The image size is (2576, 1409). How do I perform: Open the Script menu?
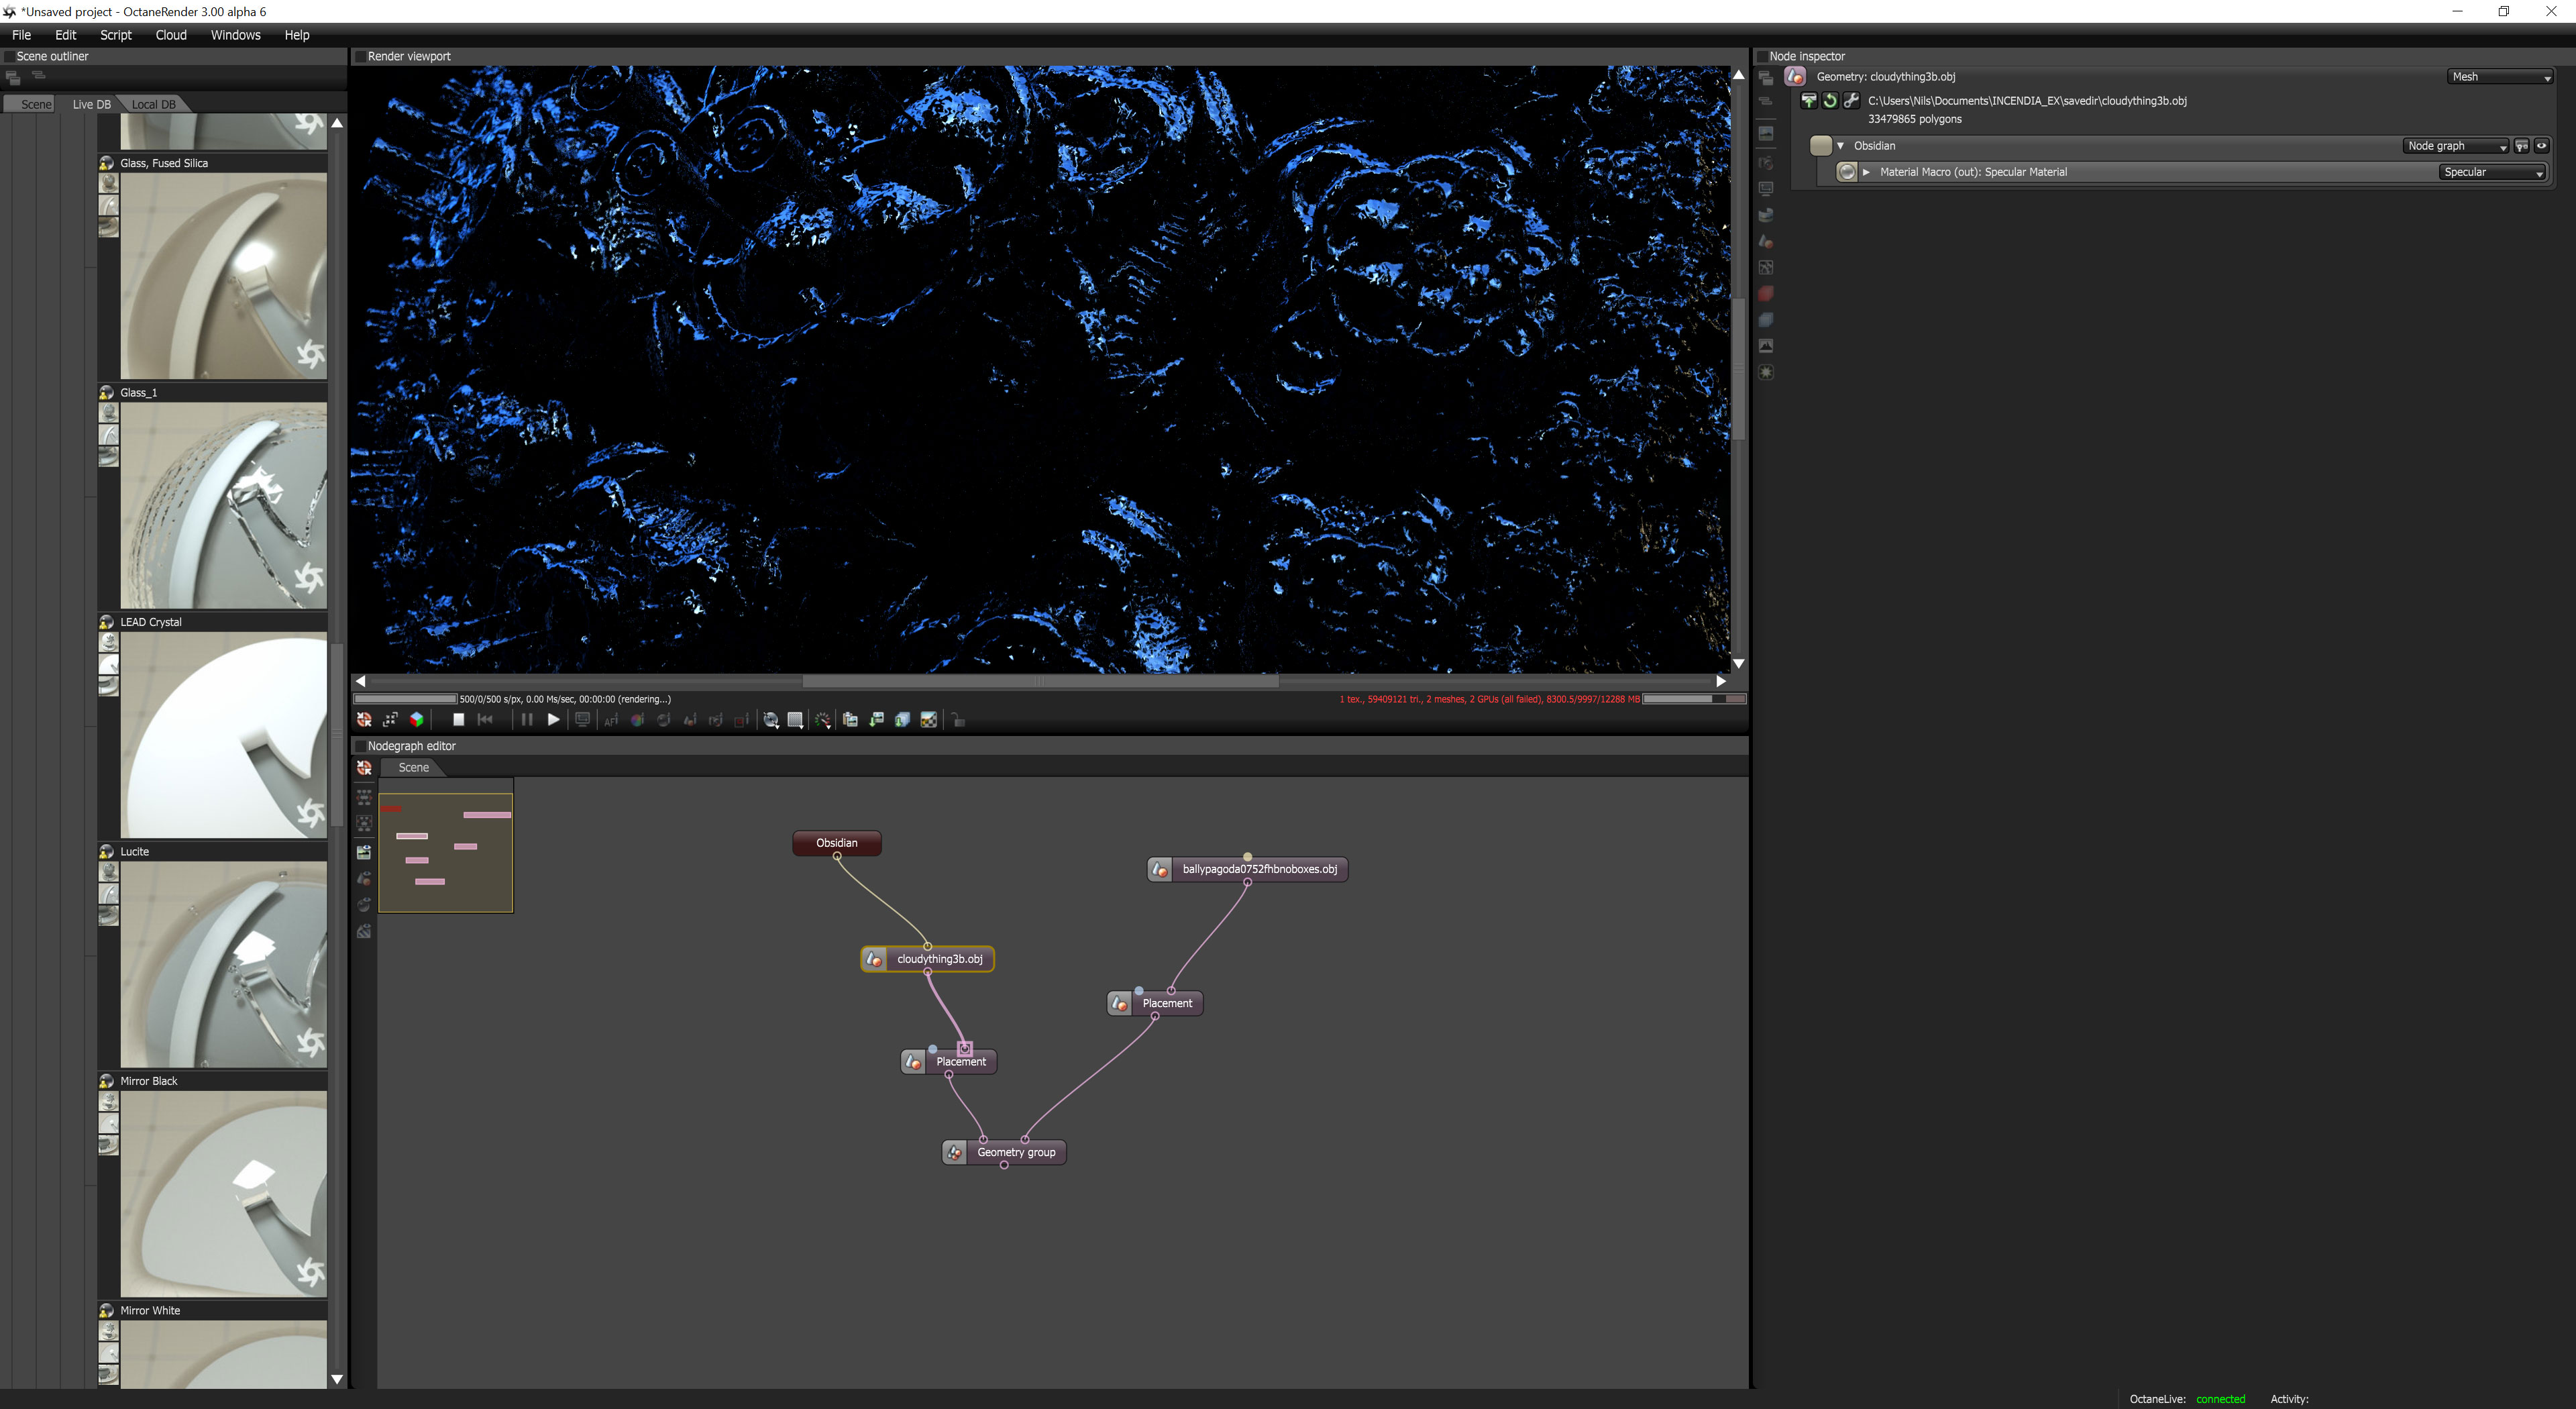[x=115, y=35]
